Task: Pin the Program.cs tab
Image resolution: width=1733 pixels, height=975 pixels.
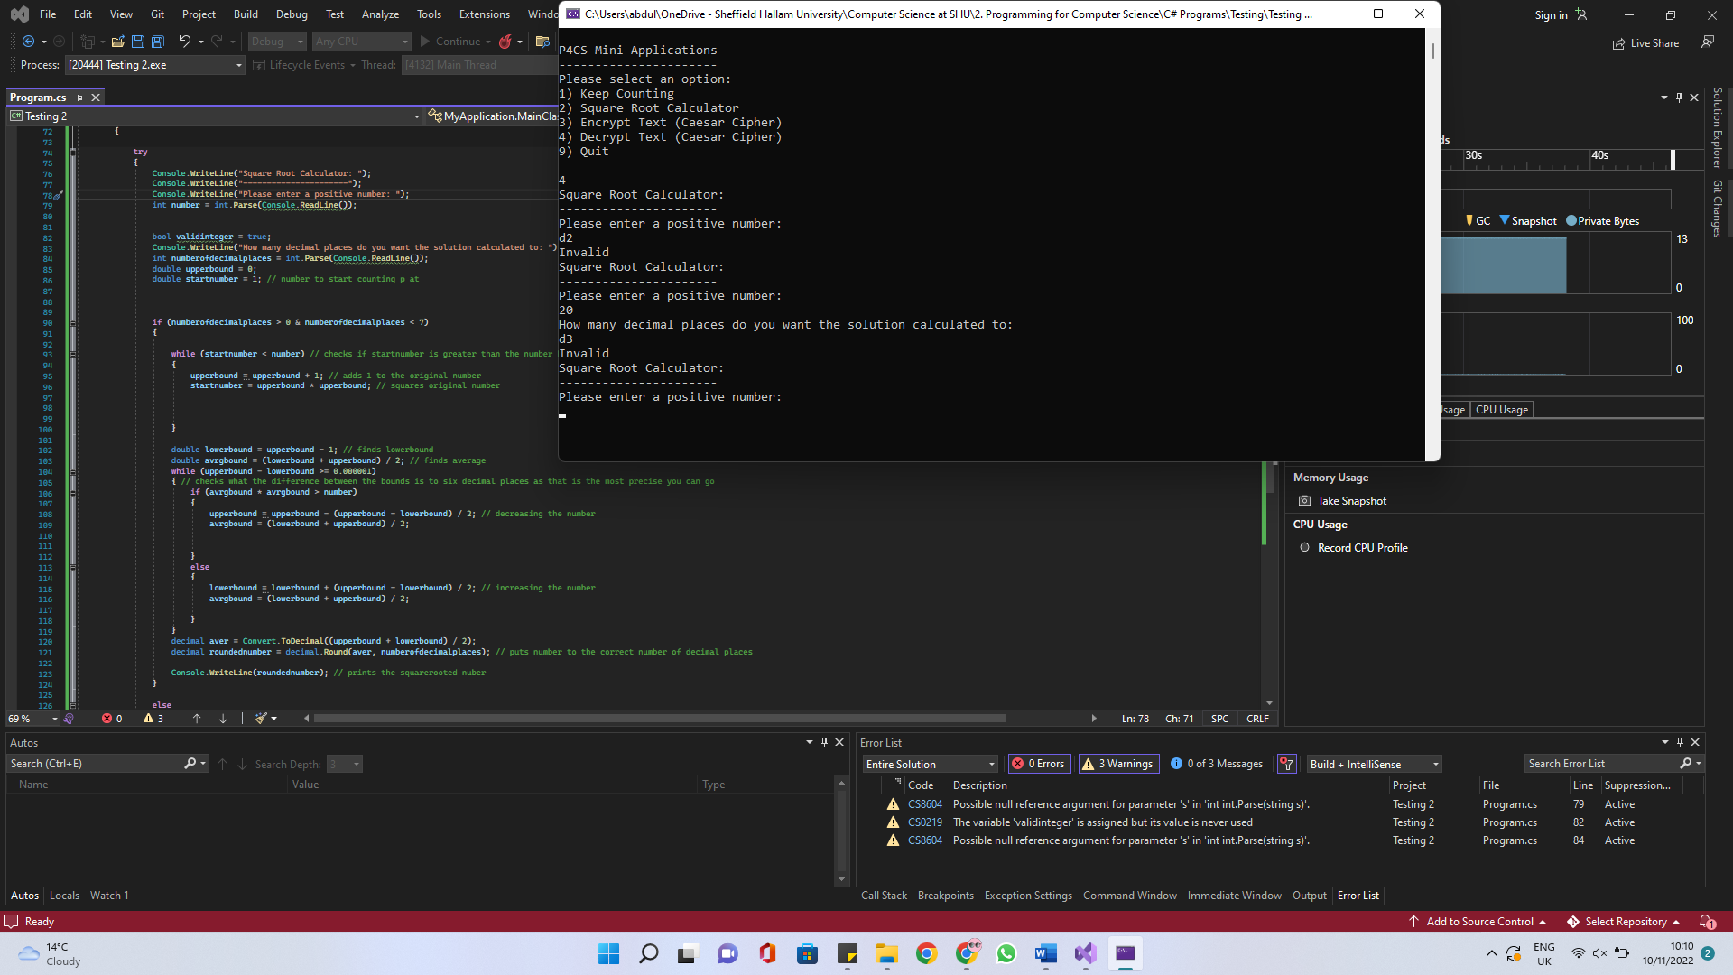Action: (79, 97)
